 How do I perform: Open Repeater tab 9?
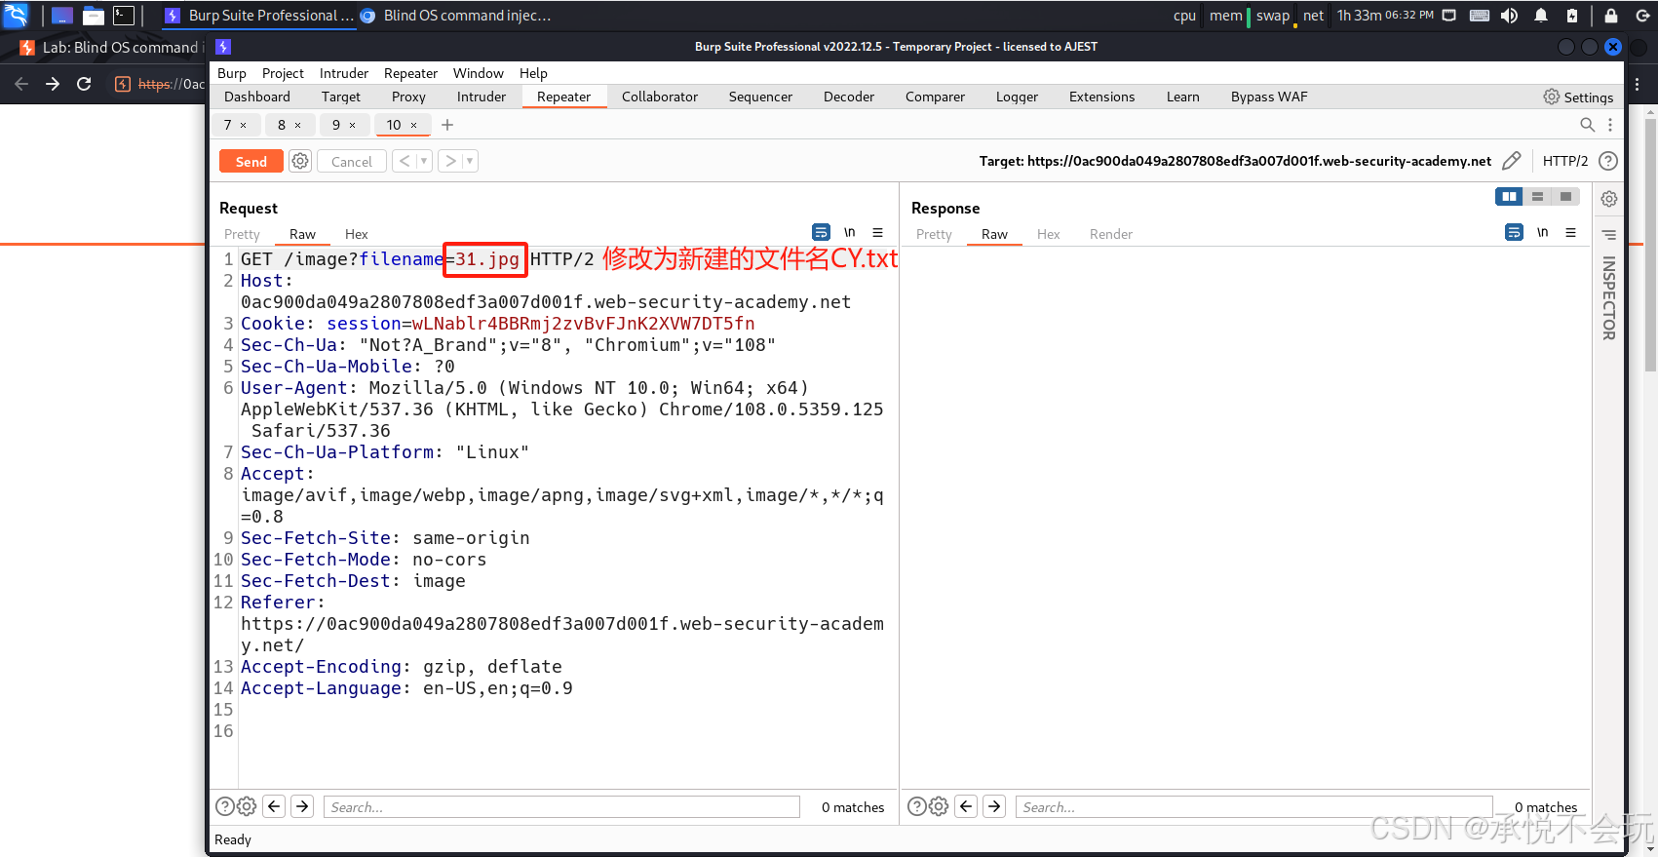tap(336, 125)
